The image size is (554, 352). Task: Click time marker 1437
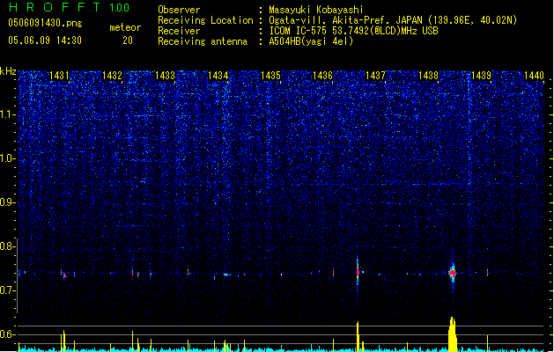click(375, 76)
